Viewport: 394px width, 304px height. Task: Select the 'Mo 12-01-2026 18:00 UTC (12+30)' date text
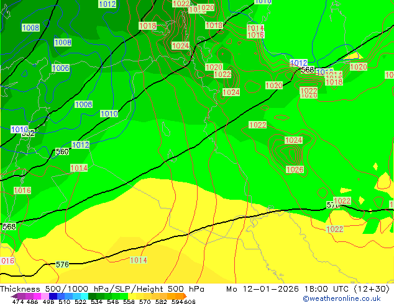(x=308, y=289)
